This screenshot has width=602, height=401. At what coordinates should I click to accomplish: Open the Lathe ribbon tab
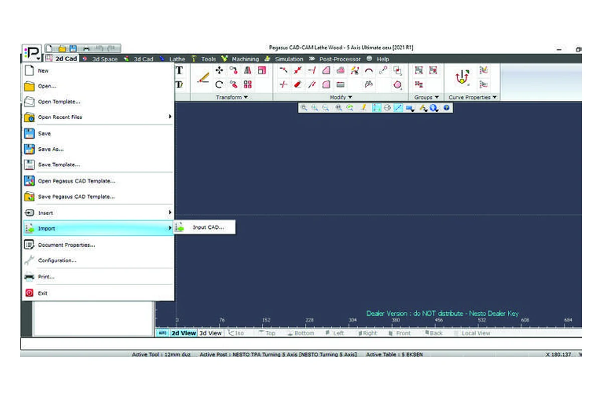[x=173, y=59]
